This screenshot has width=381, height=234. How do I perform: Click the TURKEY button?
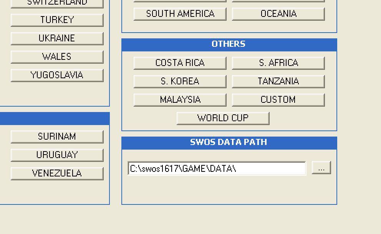coord(57,20)
